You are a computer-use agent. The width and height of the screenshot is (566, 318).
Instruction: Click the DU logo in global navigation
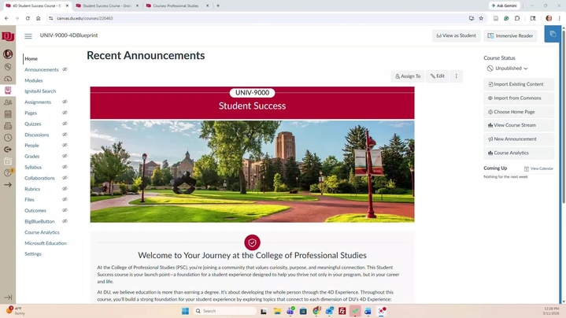(8, 36)
